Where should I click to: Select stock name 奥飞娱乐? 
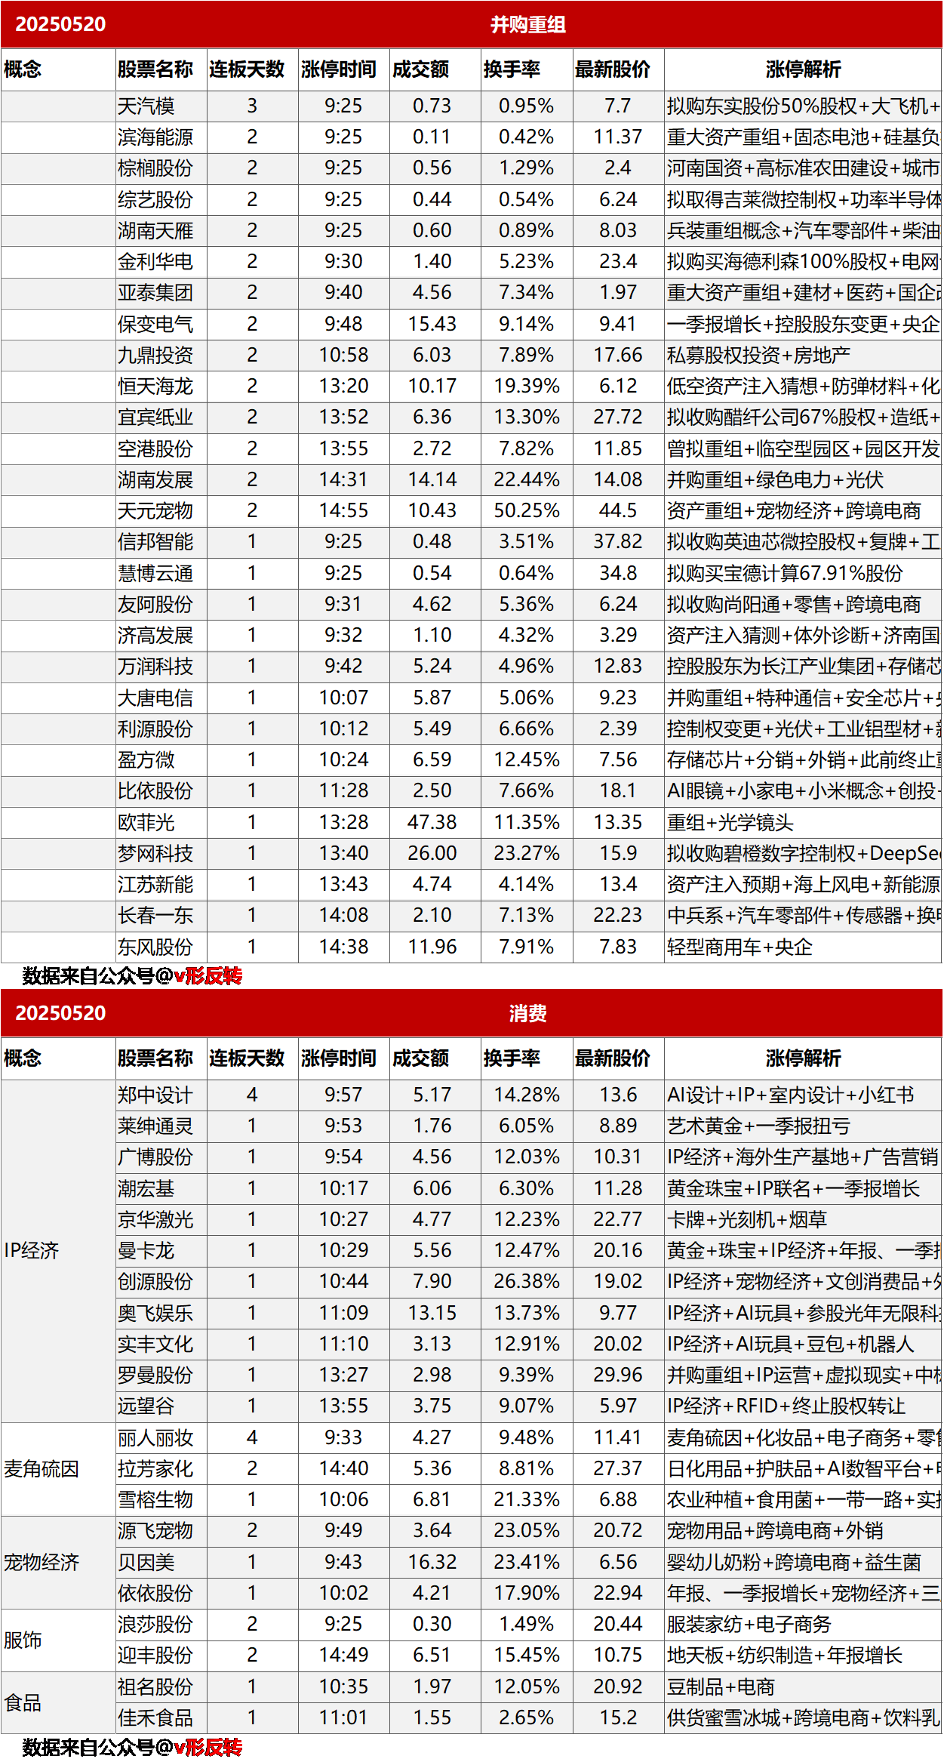[x=155, y=1313]
